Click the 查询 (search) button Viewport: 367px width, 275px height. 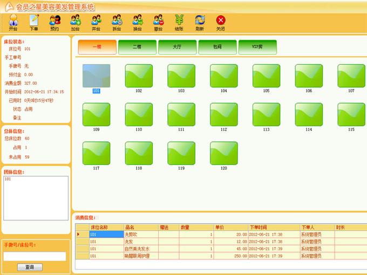pyautogui.click(x=30, y=267)
